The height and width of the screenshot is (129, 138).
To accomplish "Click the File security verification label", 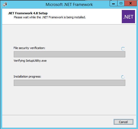I will coord(29,48).
